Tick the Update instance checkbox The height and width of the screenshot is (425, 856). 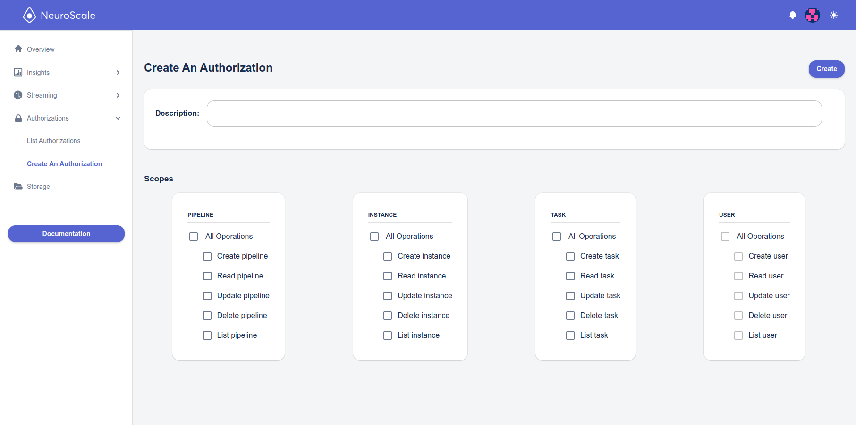[x=388, y=296]
